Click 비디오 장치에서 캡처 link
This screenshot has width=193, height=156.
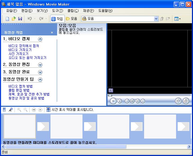pyautogui.click(x=24, y=46)
